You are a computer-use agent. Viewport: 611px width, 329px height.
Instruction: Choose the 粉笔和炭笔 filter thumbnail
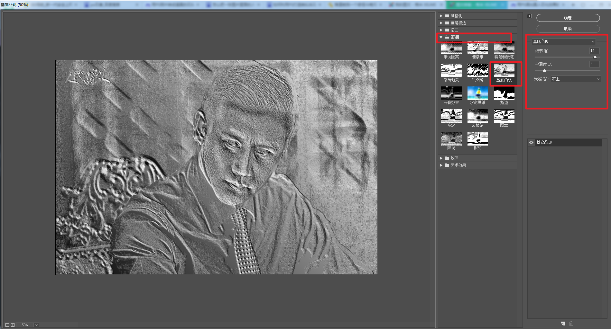click(504, 48)
